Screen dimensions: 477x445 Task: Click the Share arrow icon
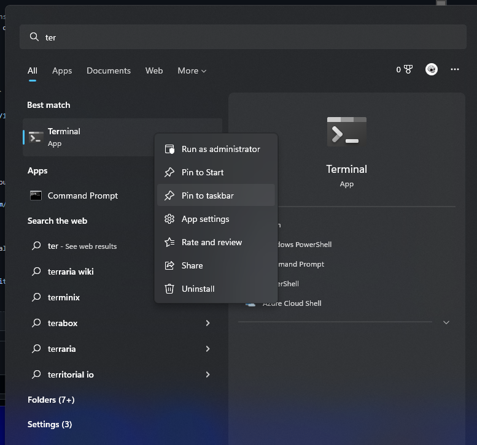click(169, 265)
